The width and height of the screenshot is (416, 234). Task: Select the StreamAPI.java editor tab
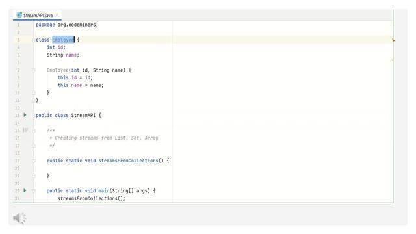pos(37,16)
